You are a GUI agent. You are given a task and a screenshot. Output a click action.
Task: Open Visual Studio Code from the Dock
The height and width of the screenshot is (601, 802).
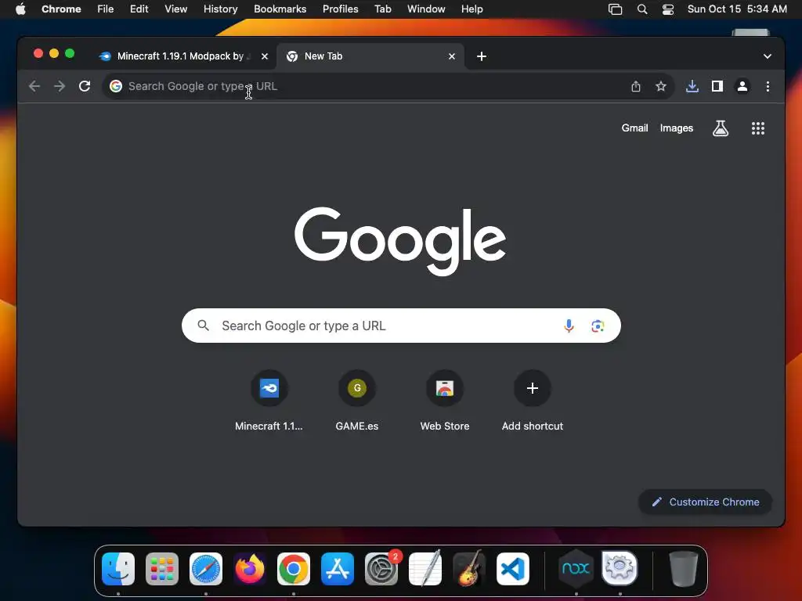(513, 569)
